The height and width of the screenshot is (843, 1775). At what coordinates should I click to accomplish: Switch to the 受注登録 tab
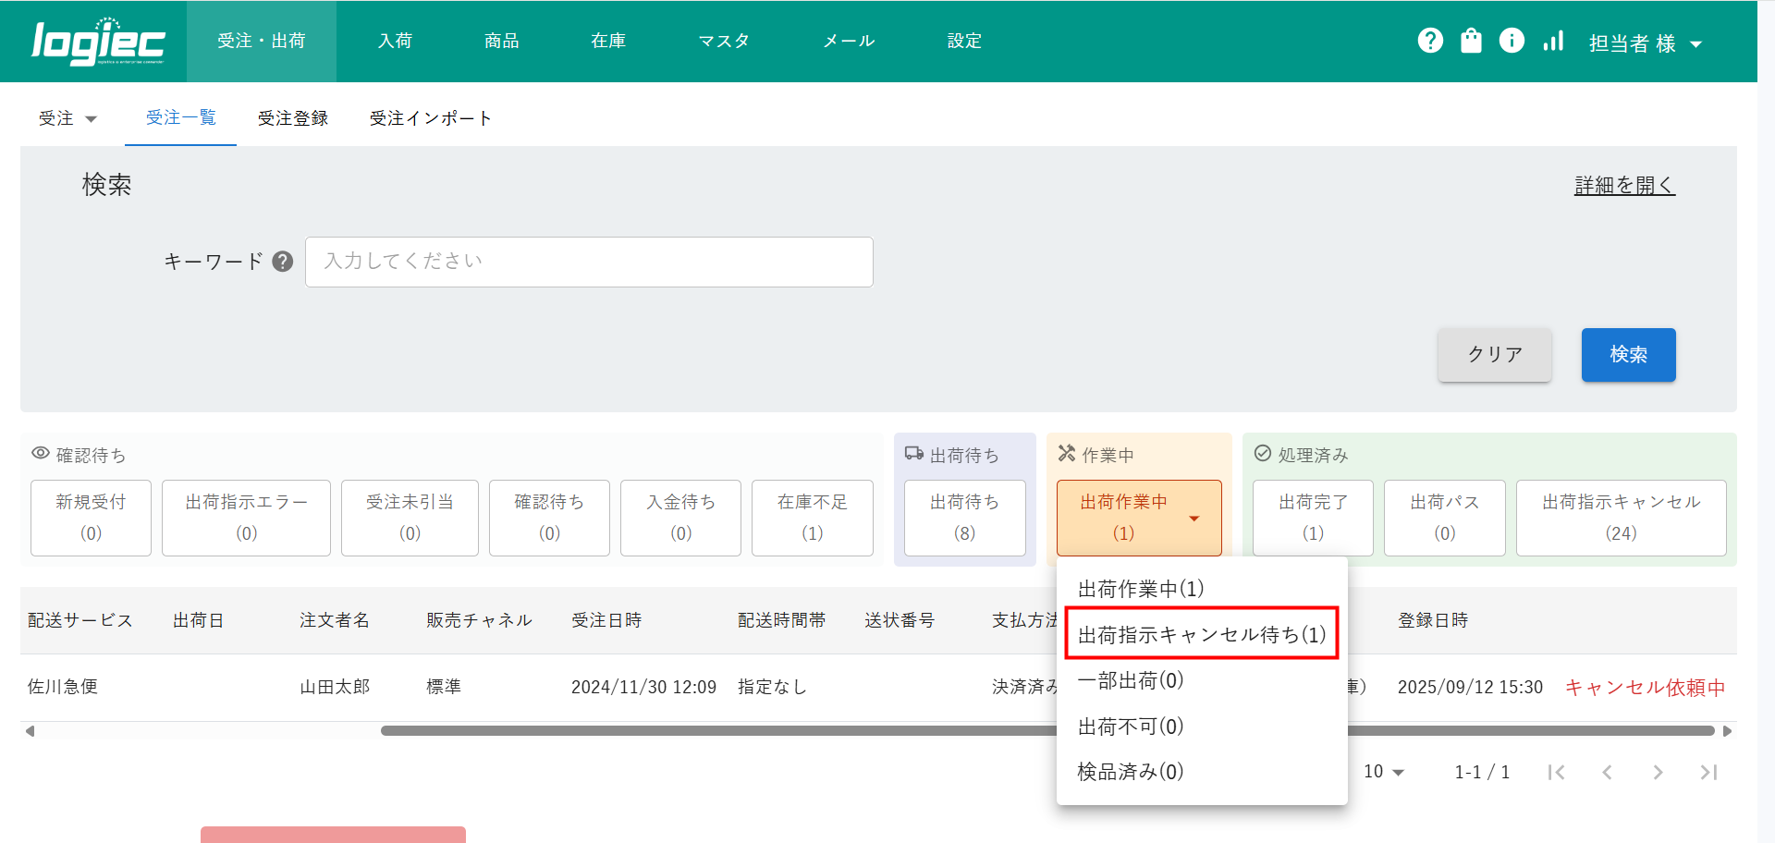tap(293, 118)
